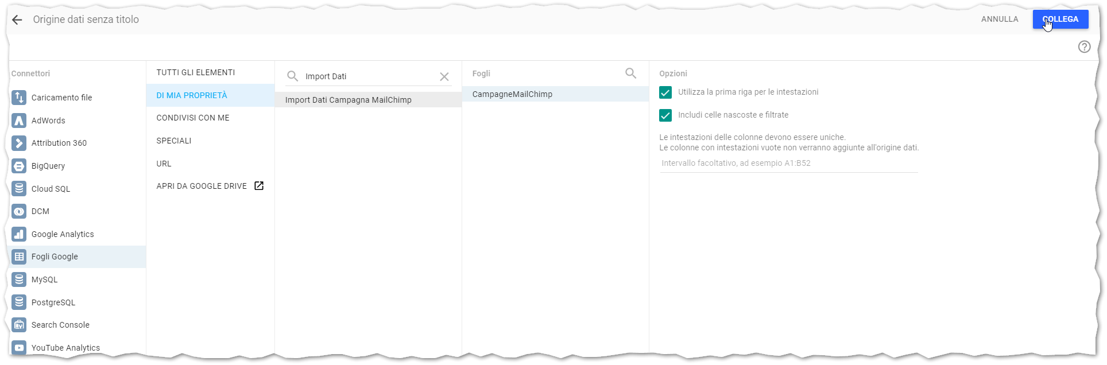Screen dimensions: 1107x365
Task: Click Attribution 360 connector icon
Action: click(19, 143)
